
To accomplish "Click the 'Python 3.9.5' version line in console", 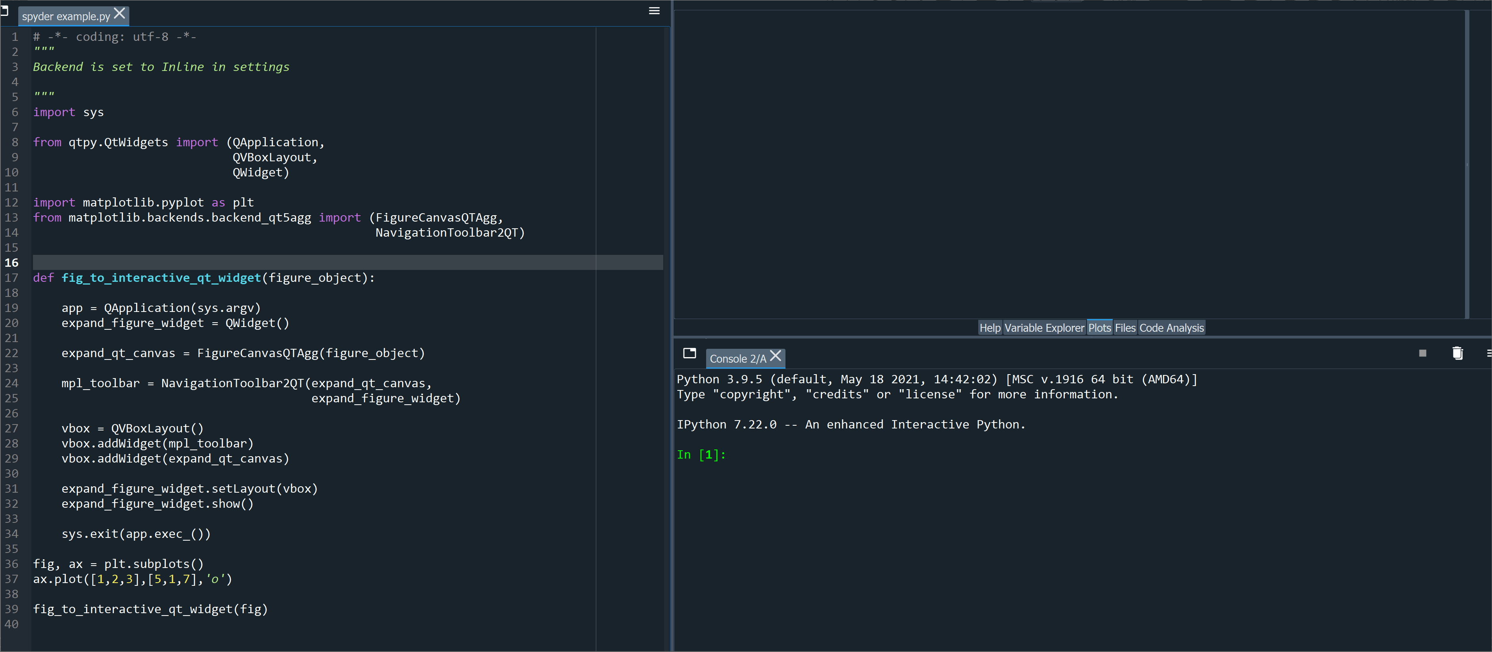I will pos(937,380).
